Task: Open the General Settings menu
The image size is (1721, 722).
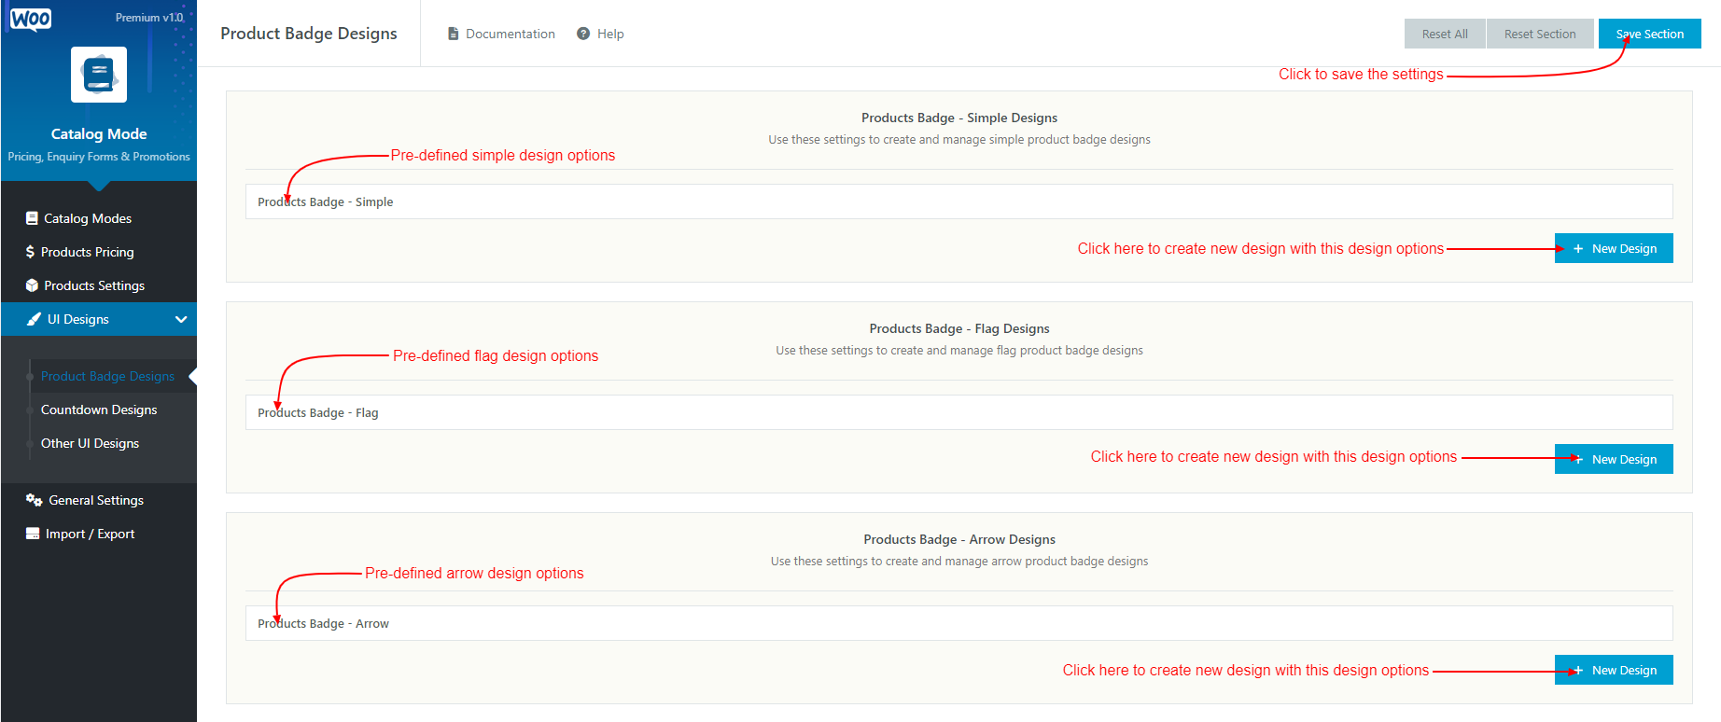Action: pos(99,500)
